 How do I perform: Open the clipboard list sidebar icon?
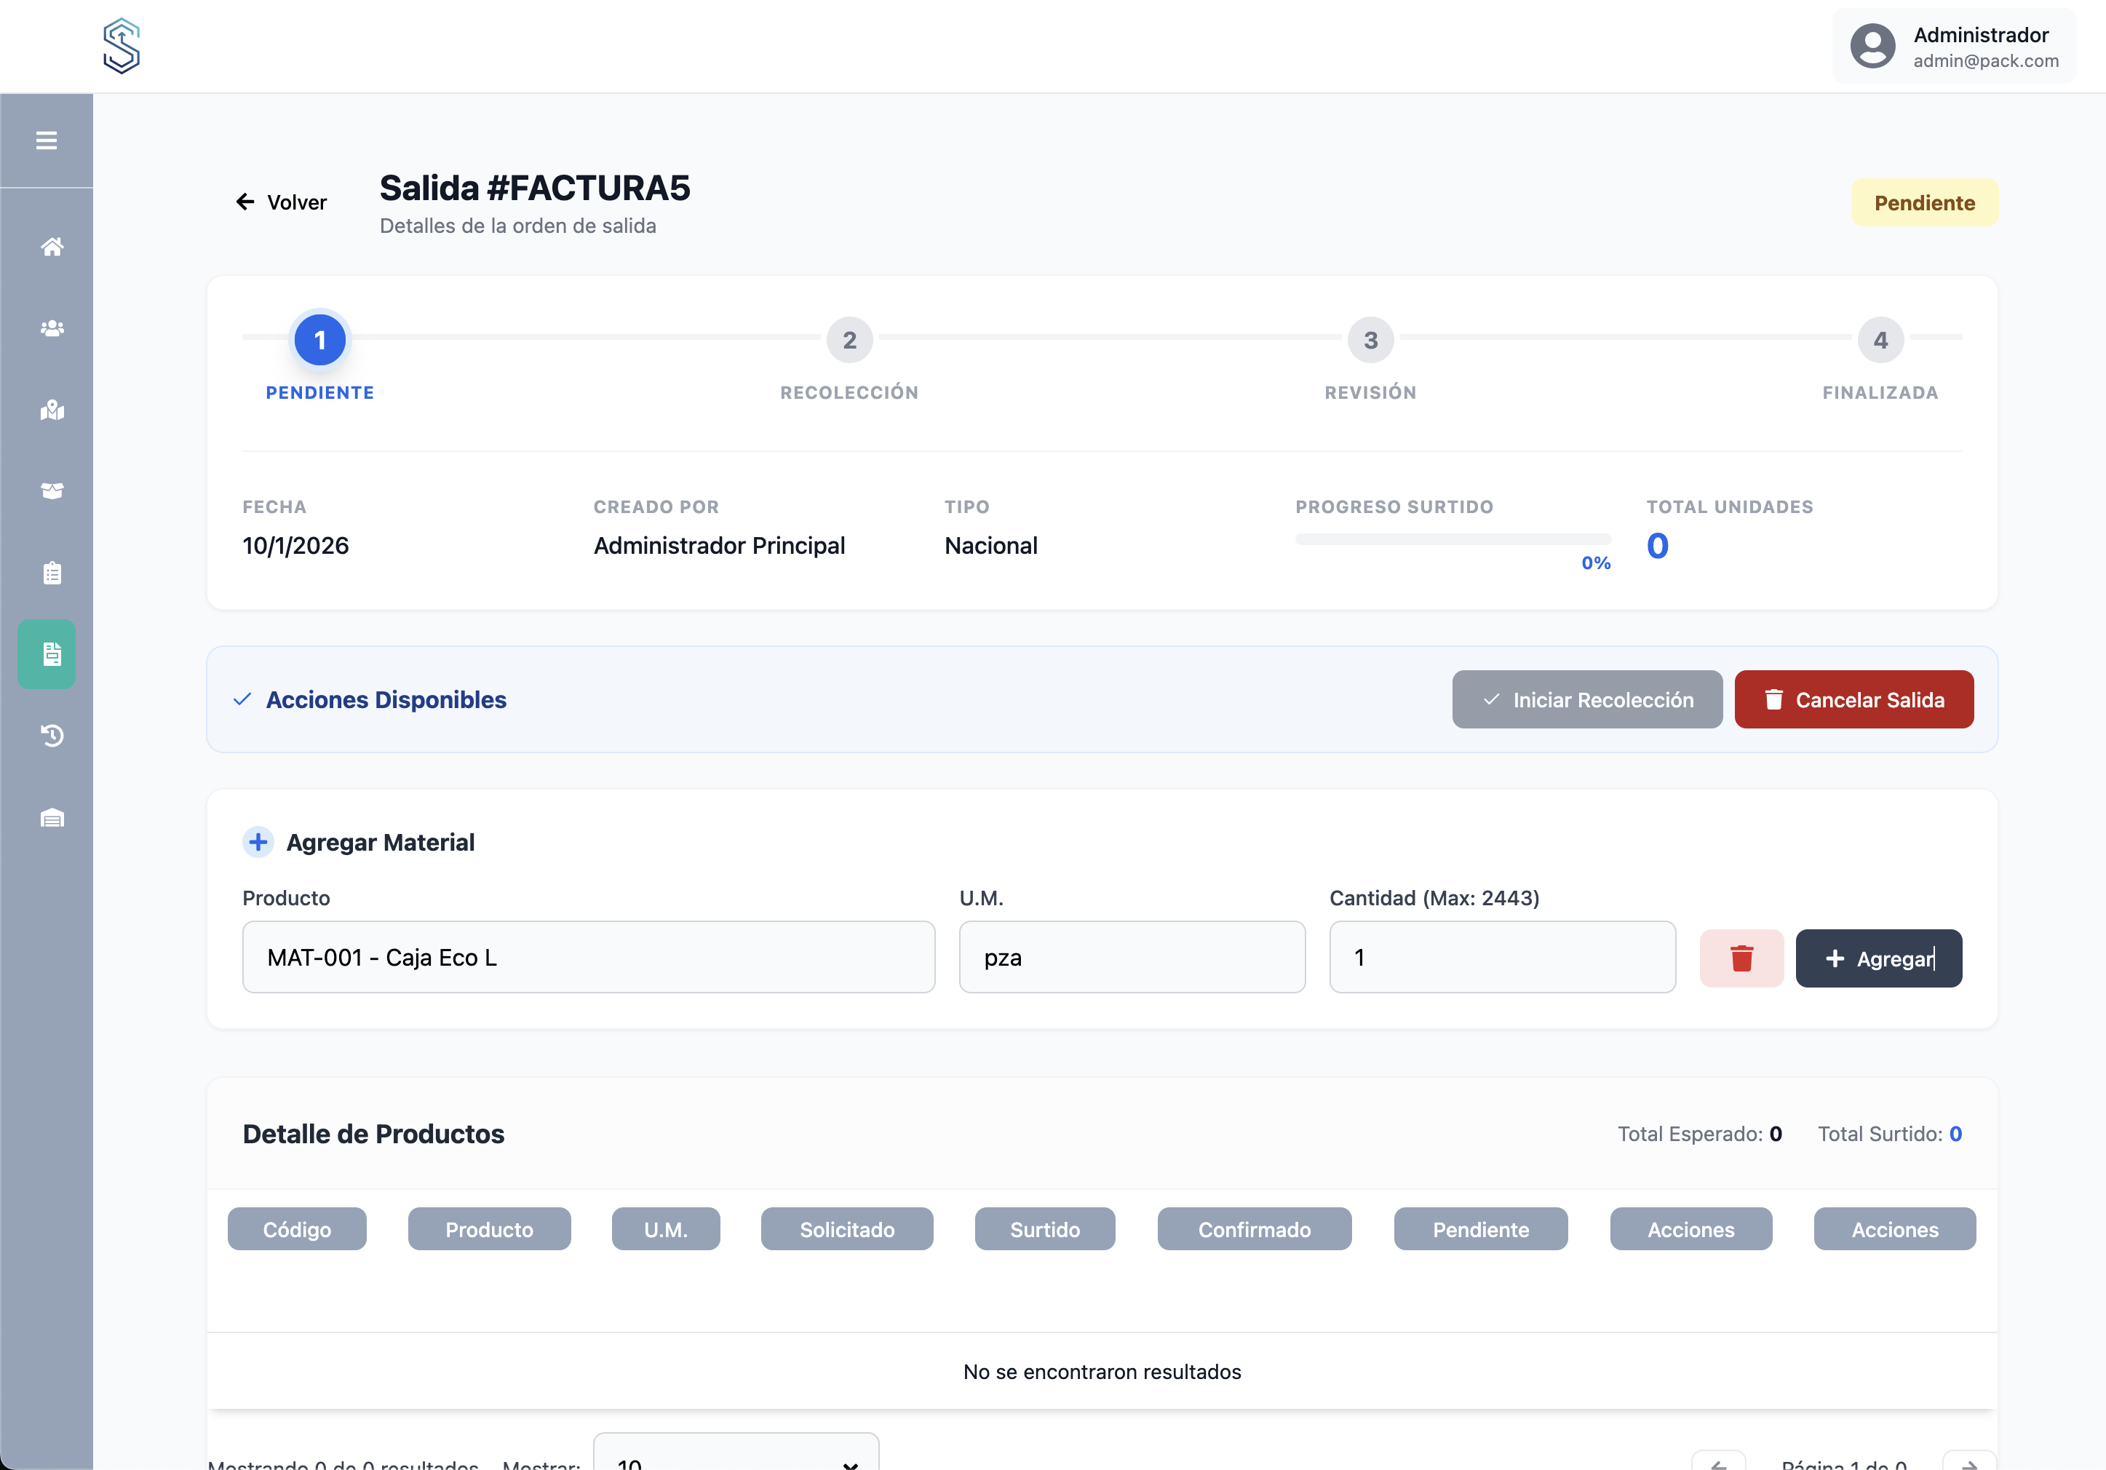(x=52, y=573)
